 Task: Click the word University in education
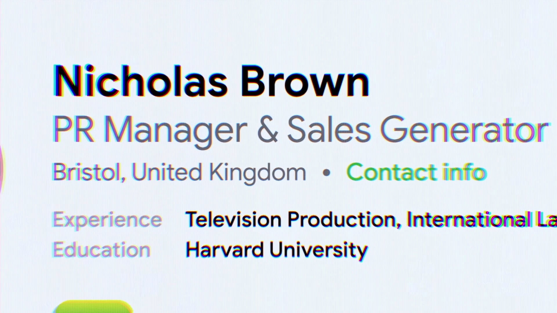pos(319,250)
